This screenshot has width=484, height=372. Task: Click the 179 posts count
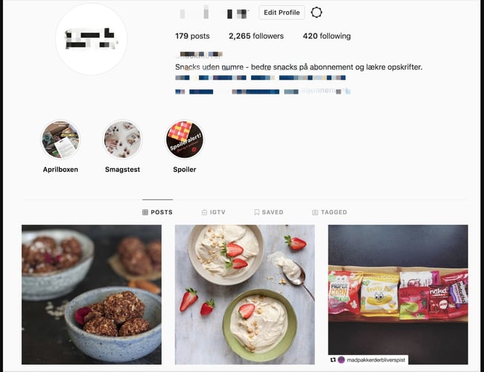(x=192, y=36)
